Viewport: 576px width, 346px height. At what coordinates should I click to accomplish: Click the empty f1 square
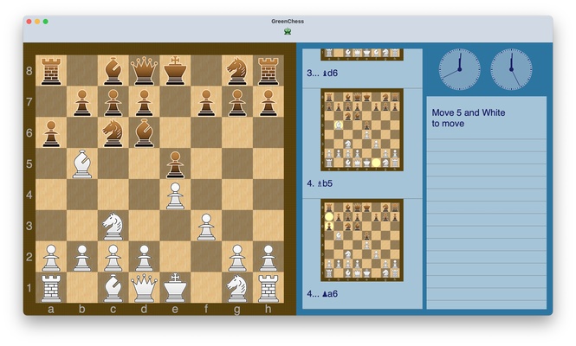pos(206,287)
